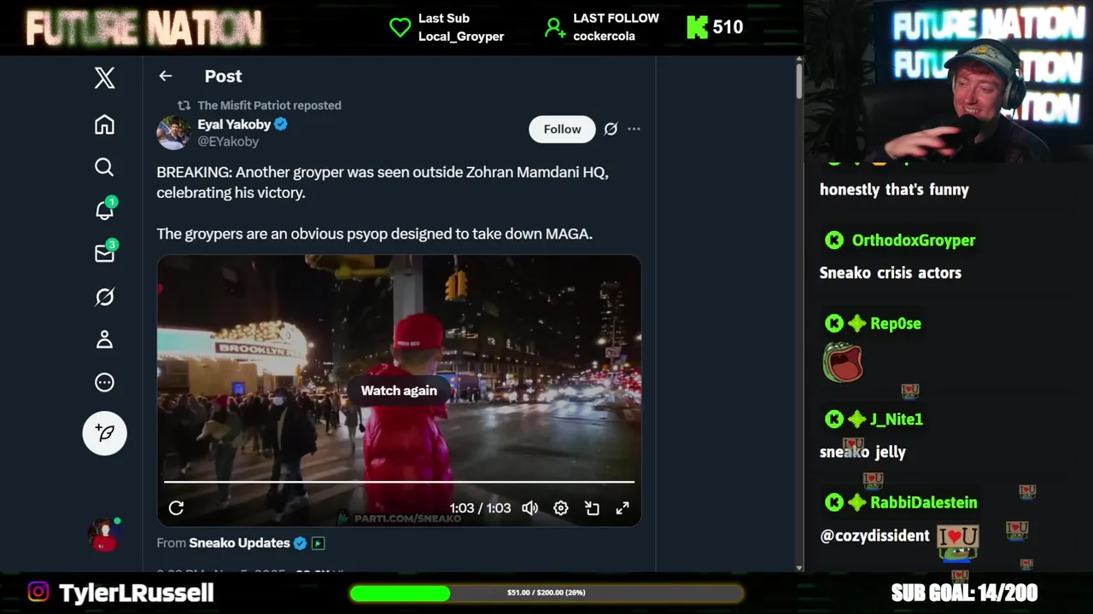Image resolution: width=1093 pixels, height=614 pixels.
Task: Click the Eyal Yakoby display name
Action: tap(234, 124)
